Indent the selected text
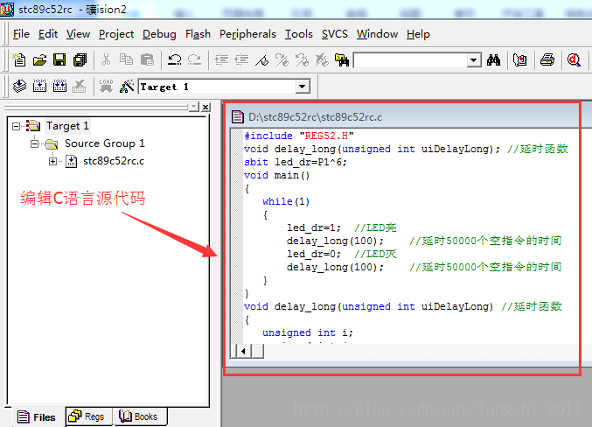The height and width of the screenshot is (427, 592). [x=221, y=59]
